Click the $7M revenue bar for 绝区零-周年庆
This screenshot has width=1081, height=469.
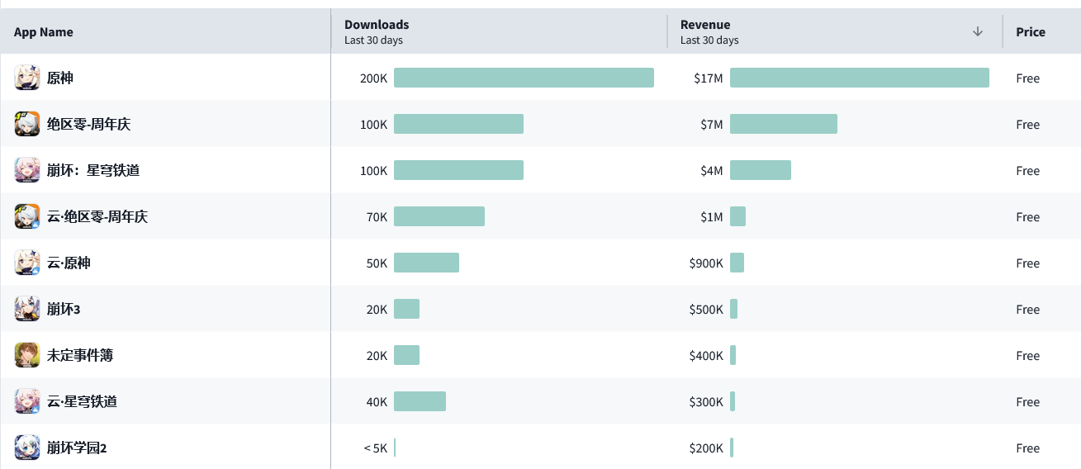coord(784,124)
